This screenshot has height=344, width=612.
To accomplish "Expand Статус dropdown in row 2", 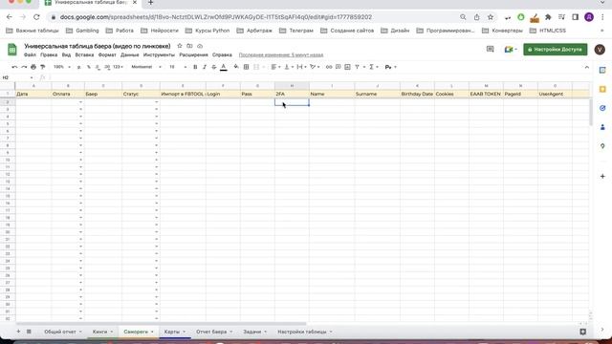I will (157, 102).
